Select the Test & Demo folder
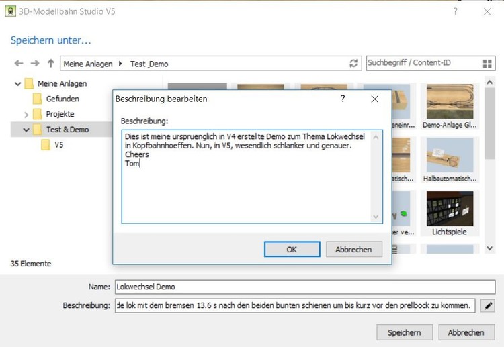 point(67,130)
